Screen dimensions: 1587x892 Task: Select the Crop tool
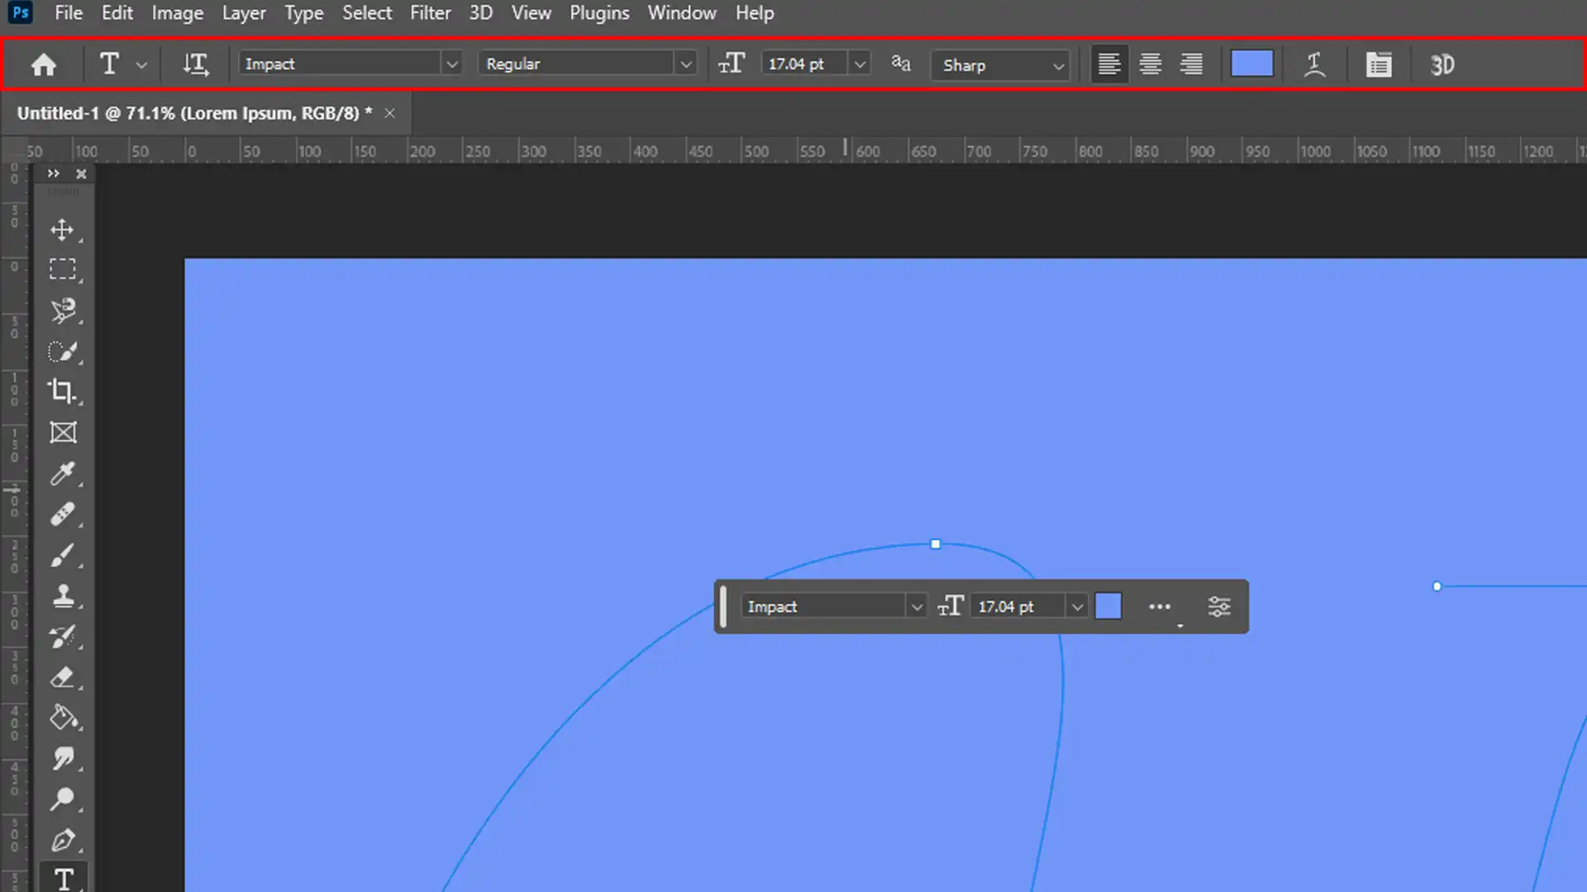[x=64, y=391]
